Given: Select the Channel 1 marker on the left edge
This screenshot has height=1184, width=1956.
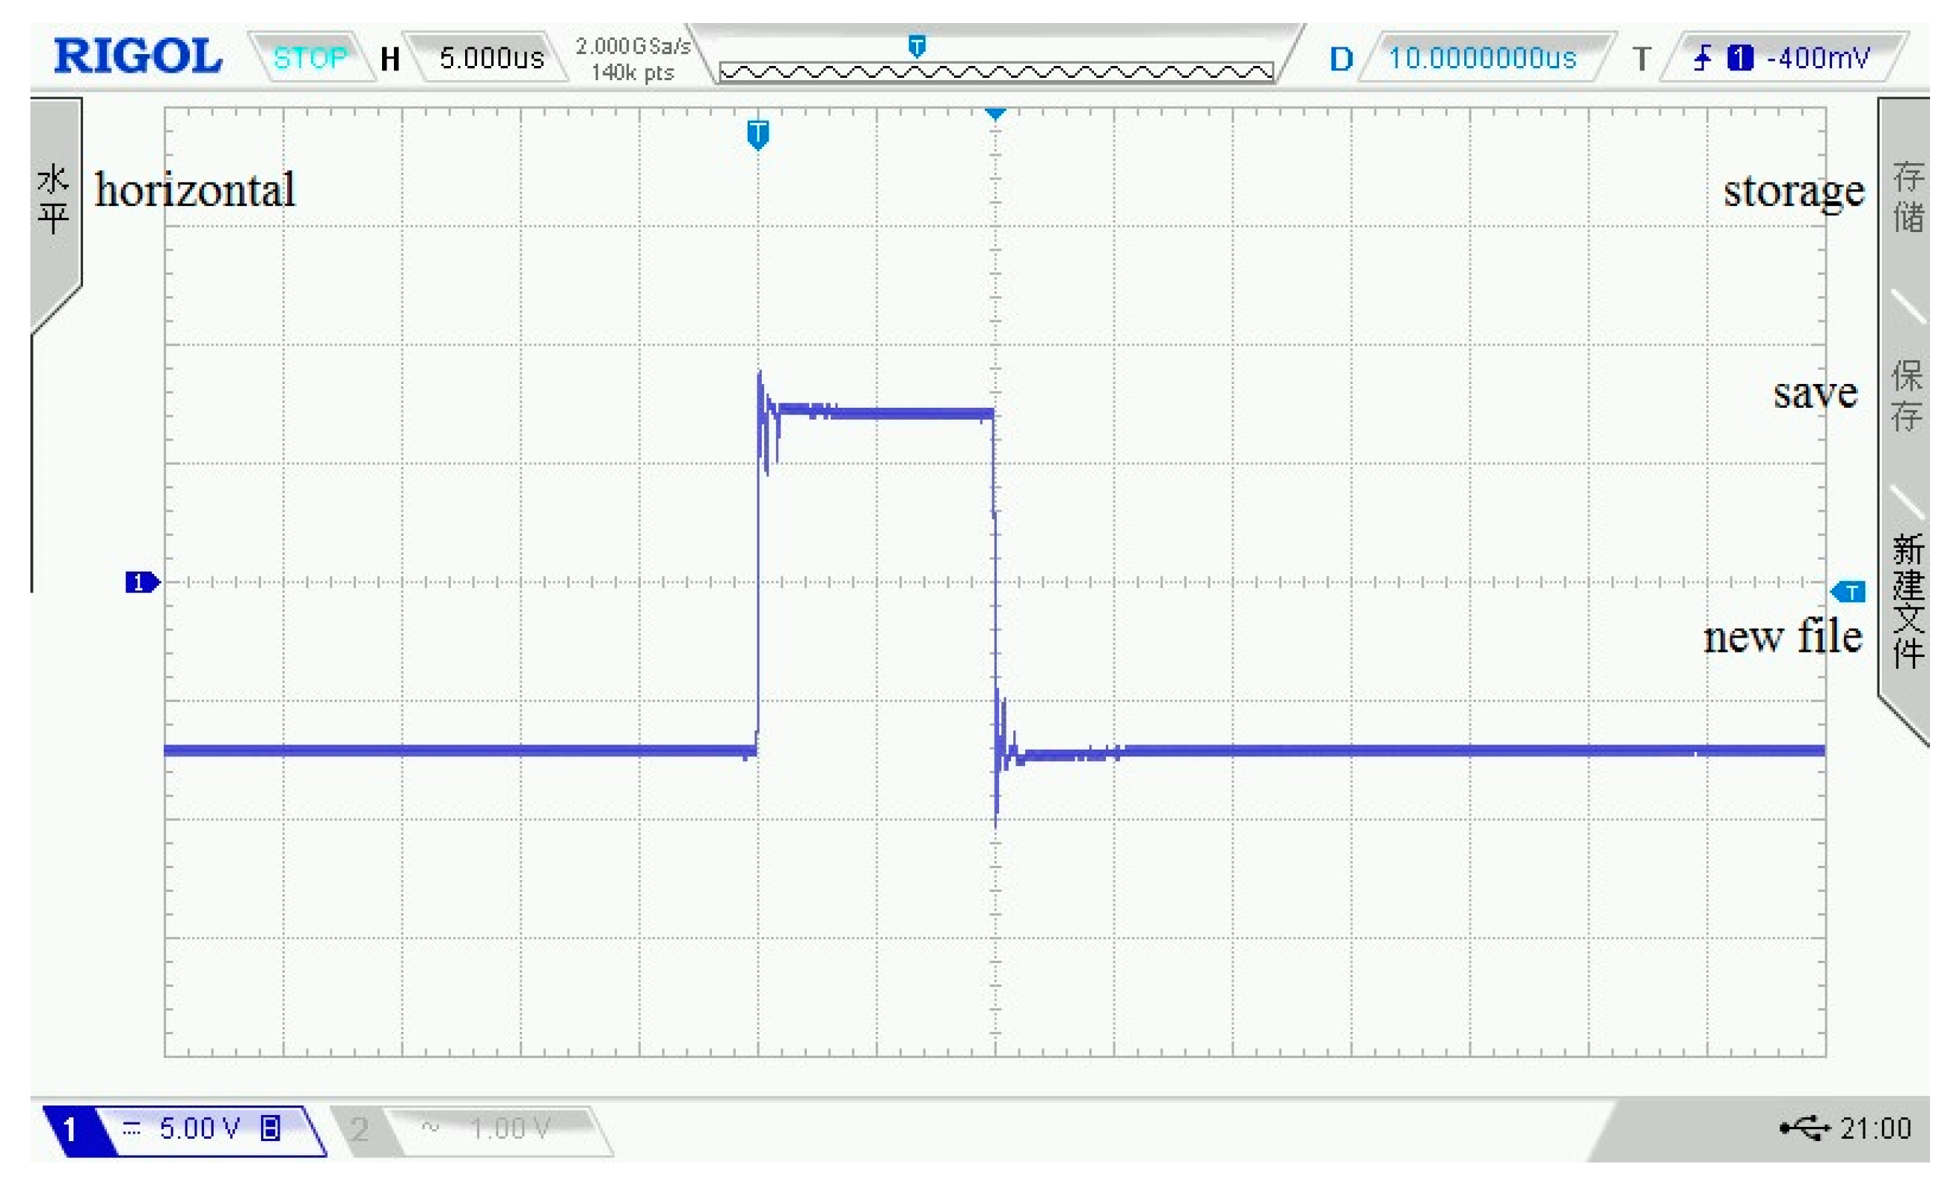Looking at the screenshot, I should pos(141,582).
